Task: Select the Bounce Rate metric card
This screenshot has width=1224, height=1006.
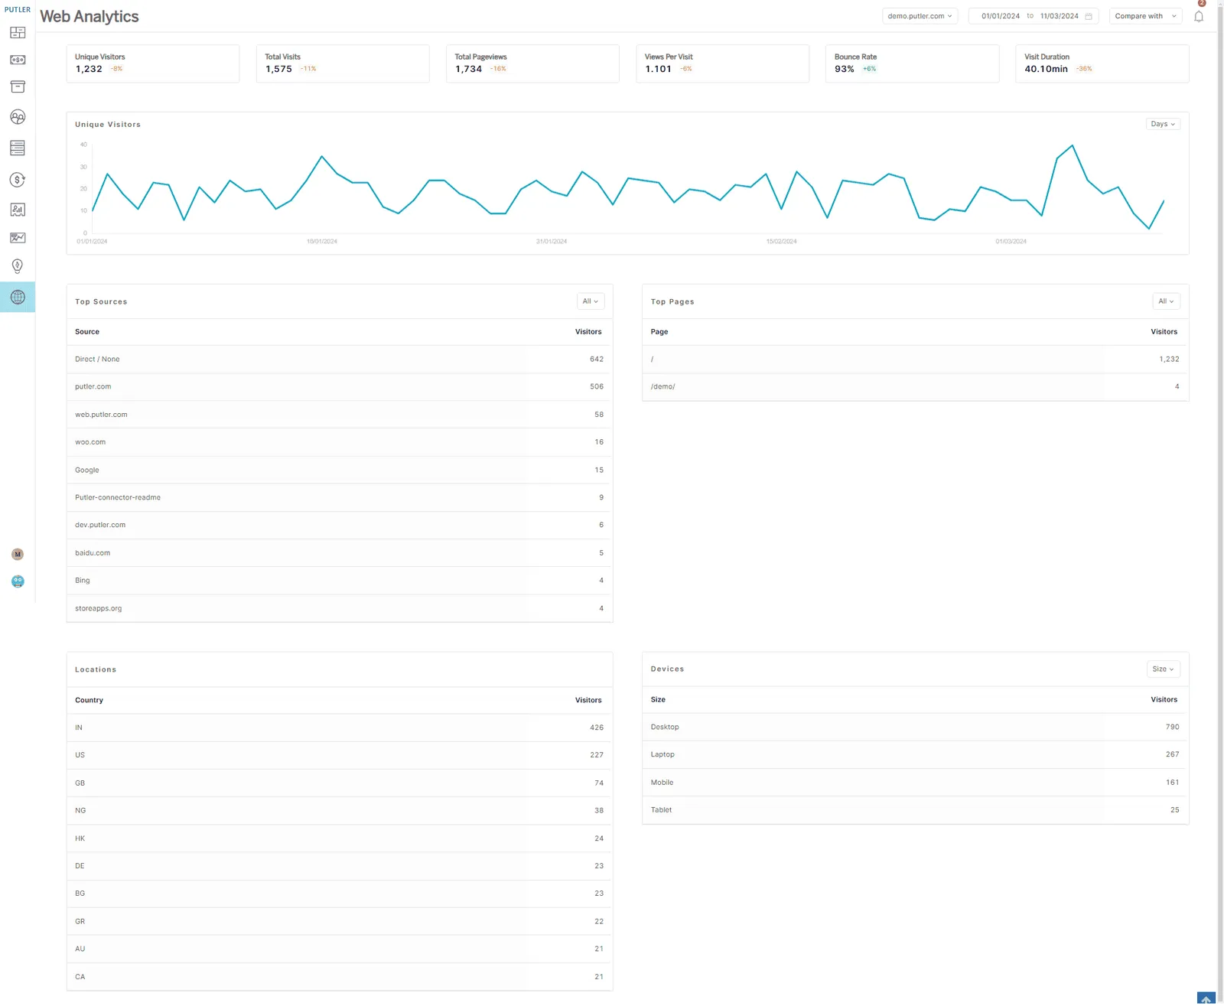Action: tap(912, 63)
